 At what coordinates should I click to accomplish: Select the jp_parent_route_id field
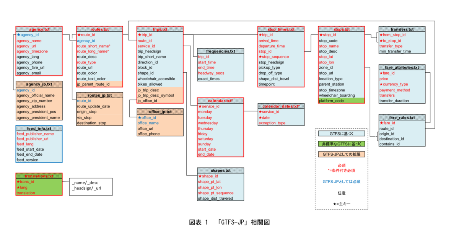coord(99,84)
